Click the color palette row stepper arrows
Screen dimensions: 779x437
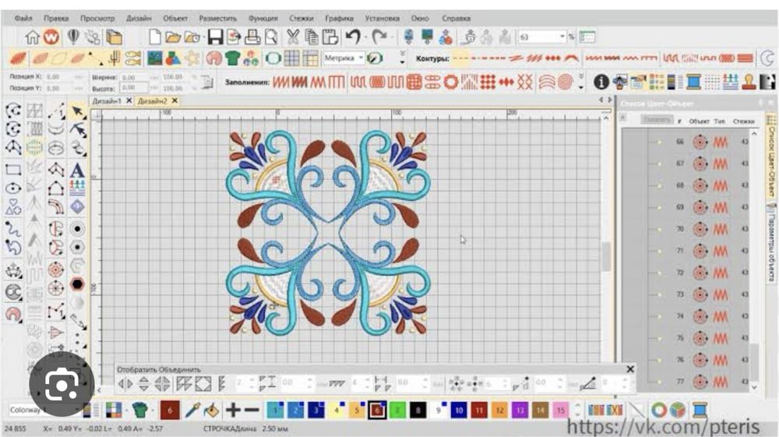[x=576, y=411]
